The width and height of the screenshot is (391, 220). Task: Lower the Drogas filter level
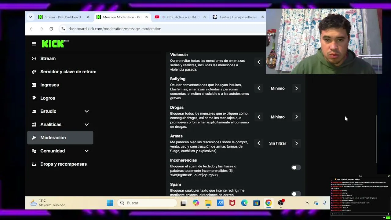tap(259, 117)
